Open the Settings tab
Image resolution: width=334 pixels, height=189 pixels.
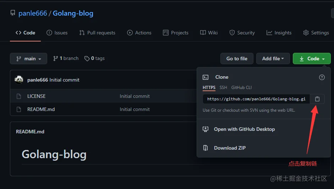(x=316, y=33)
